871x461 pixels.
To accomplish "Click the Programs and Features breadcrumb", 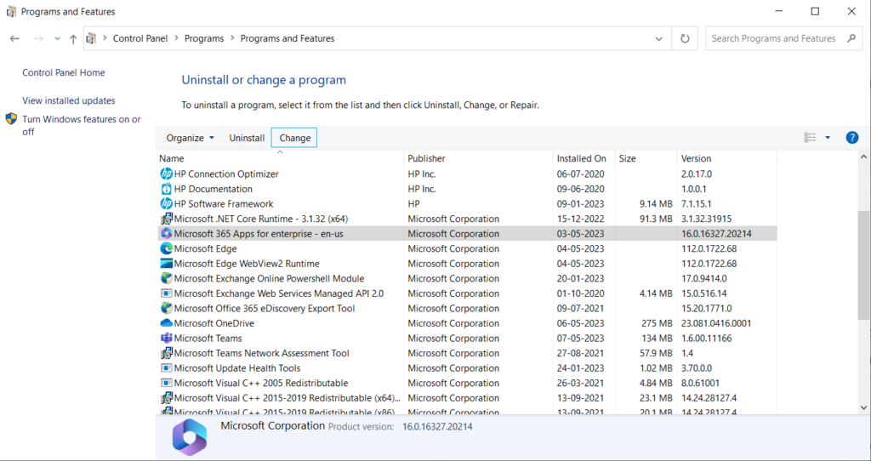I will click(x=287, y=38).
